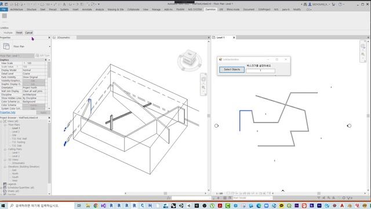Select the South elevation view

pos(15,177)
